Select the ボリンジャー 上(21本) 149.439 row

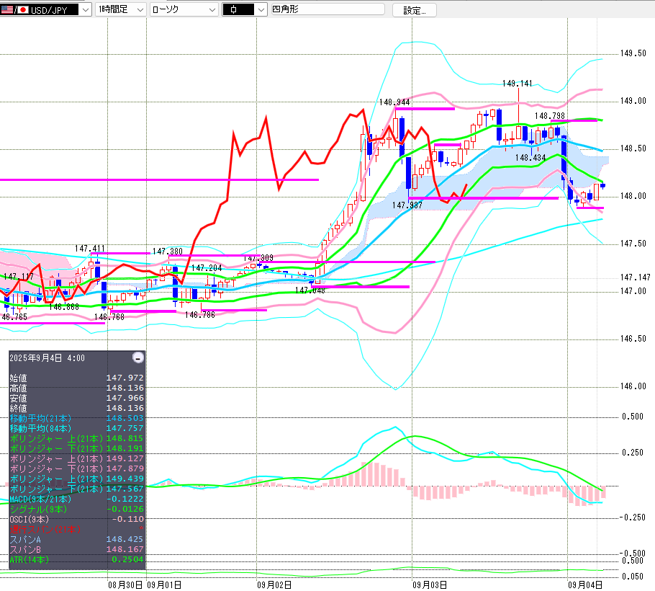(x=77, y=479)
